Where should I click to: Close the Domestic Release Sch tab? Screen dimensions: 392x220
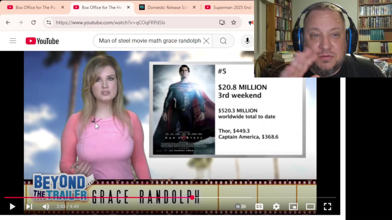pos(194,7)
